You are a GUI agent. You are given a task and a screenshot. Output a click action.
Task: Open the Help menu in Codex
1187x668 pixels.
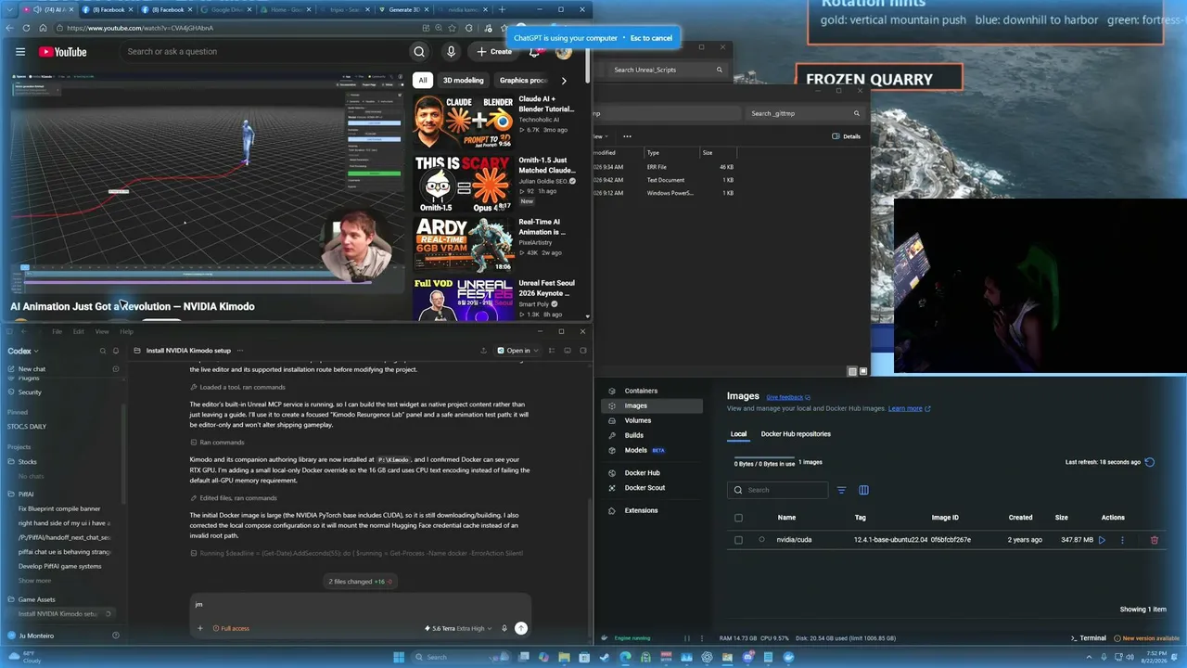click(126, 331)
